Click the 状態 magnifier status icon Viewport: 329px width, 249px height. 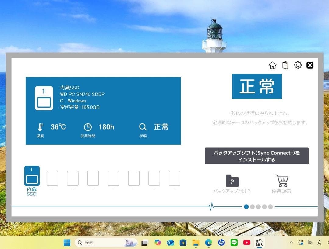pyautogui.click(x=143, y=127)
